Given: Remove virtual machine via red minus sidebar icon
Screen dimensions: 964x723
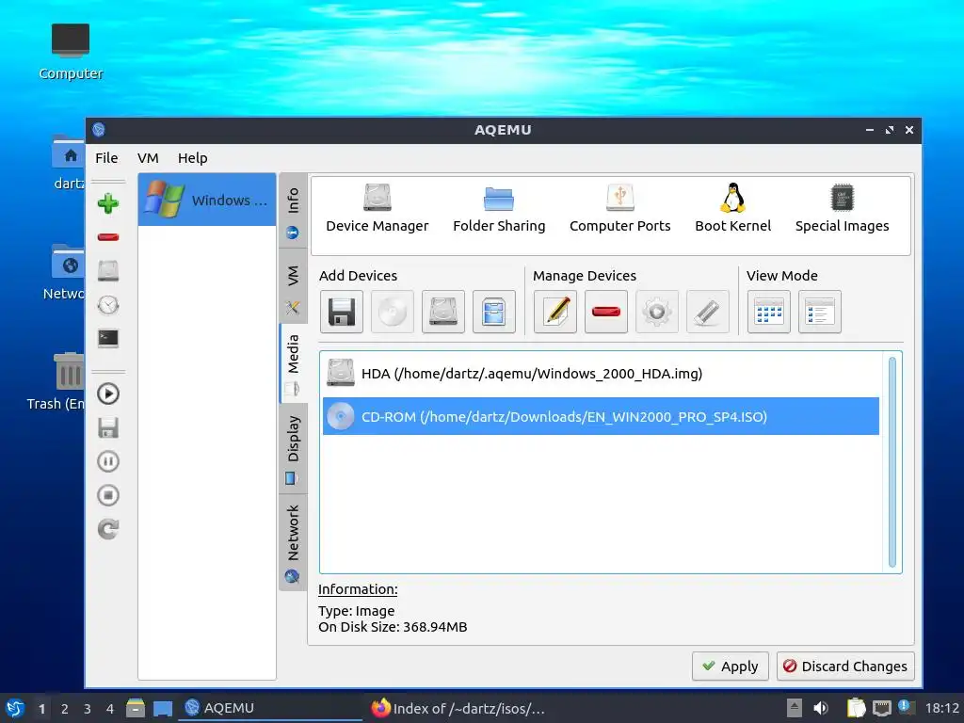Looking at the screenshot, I should tap(108, 237).
